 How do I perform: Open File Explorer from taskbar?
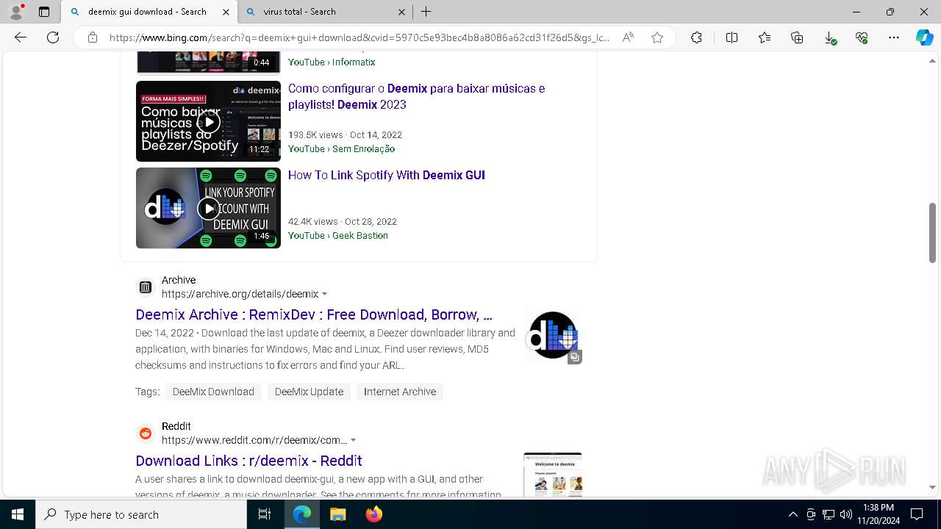pyautogui.click(x=337, y=514)
